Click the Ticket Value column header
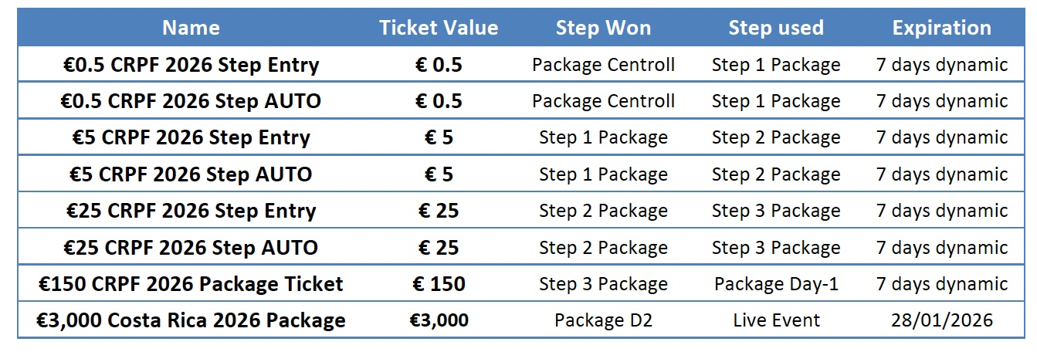 pyautogui.click(x=438, y=29)
